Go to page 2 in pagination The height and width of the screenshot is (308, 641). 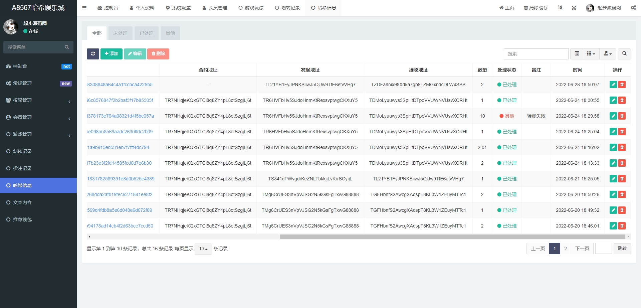click(565, 249)
